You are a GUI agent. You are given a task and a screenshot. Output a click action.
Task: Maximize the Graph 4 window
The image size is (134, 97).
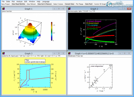[125, 53]
